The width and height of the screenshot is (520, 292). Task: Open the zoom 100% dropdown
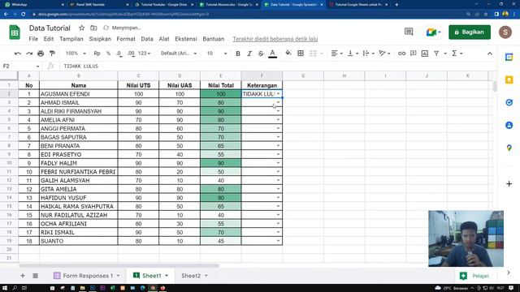tap(76, 54)
